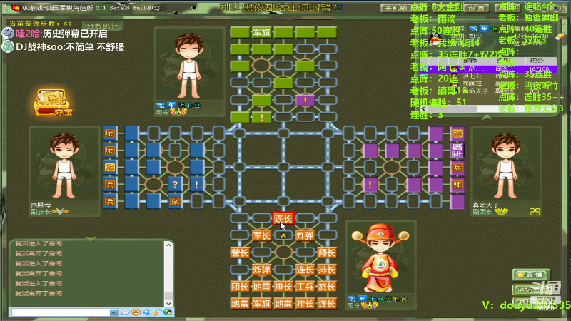Select the 炸弹 piece left of lower 连长
Screen dimensions: 571x321
pos(261,270)
